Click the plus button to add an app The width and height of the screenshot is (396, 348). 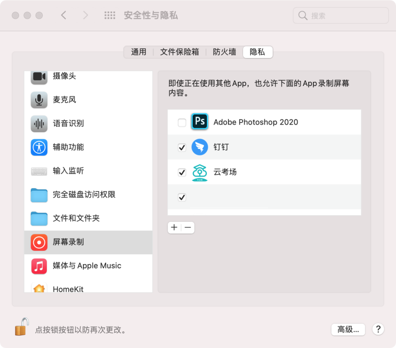[174, 227]
